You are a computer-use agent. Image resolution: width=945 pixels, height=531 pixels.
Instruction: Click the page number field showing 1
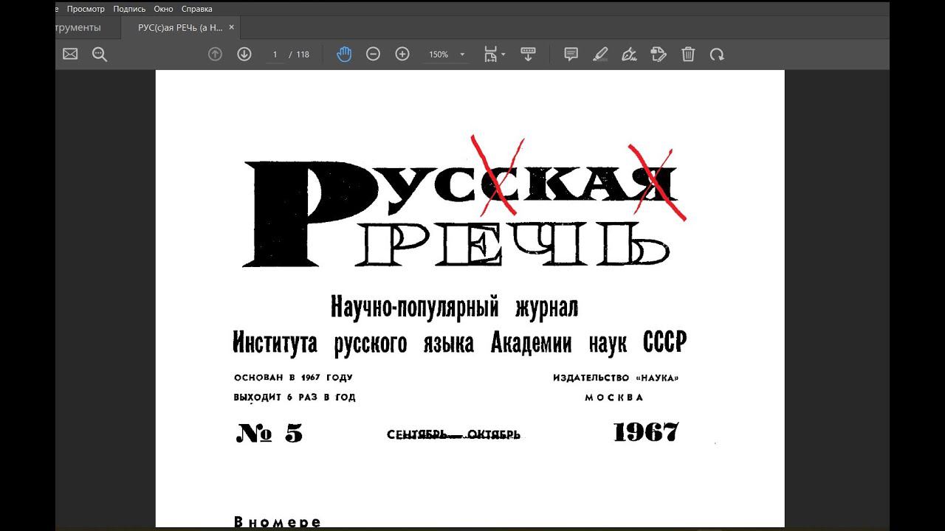[x=275, y=55]
